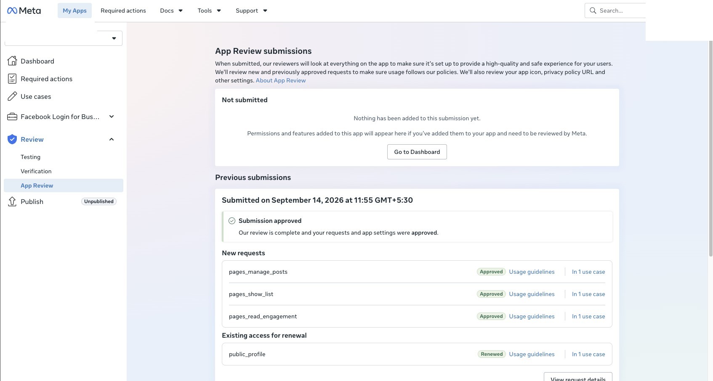Screen dimensions: 713x381
Task: Open Usage guidelines for pages_show_list
Action: coord(532,294)
